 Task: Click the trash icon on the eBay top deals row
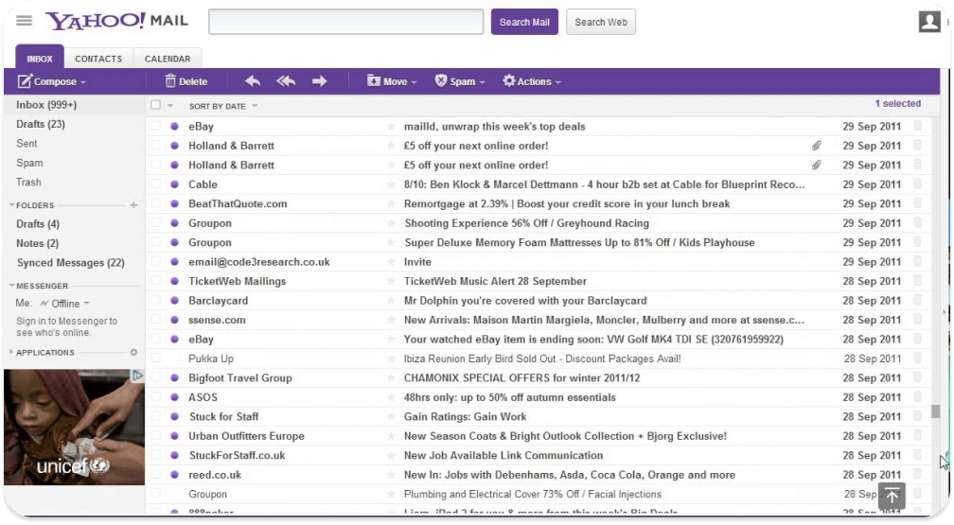click(x=917, y=126)
